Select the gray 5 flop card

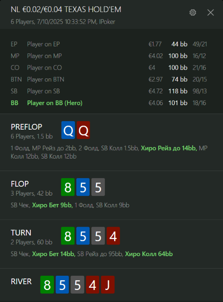point(98,187)
